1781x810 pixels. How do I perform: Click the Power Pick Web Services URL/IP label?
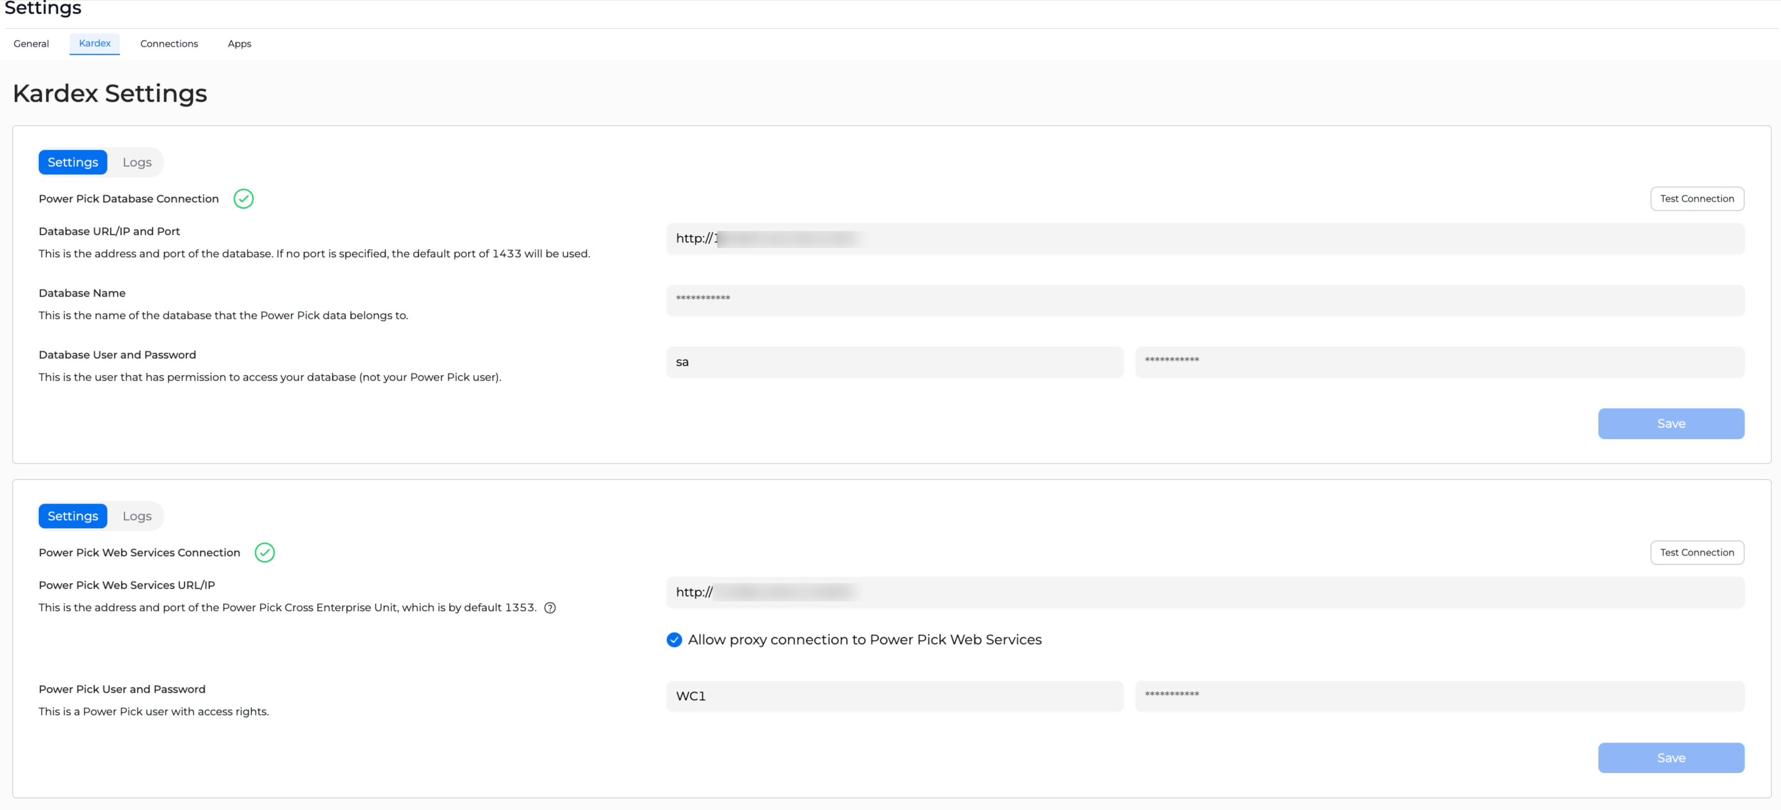point(127,585)
